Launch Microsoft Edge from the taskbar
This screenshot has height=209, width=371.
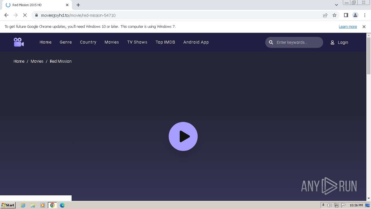coord(62,205)
